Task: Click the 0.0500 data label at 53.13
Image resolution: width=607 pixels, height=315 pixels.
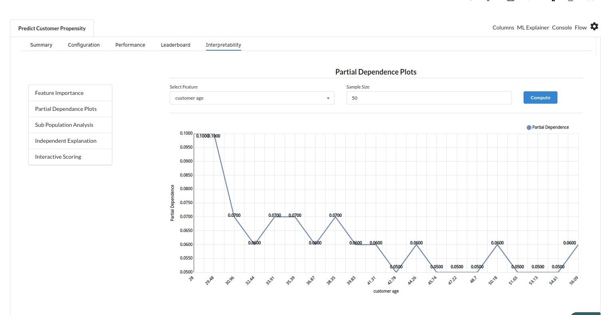Action: pyautogui.click(x=538, y=267)
